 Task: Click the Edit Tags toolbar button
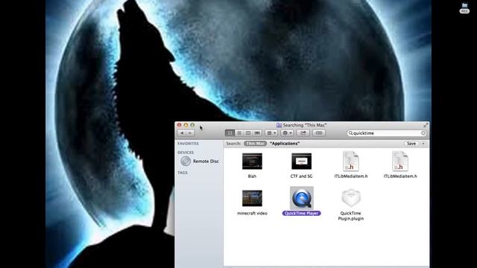click(x=319, y=133)
